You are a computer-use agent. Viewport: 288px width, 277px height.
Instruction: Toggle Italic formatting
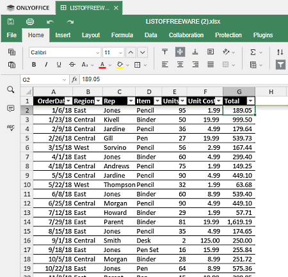point(46,65)
